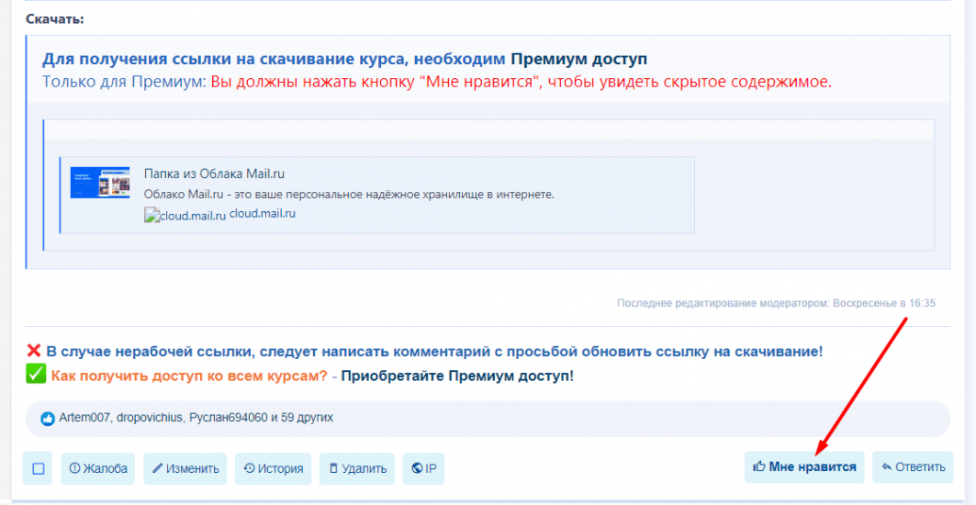Click the pencil Изменить edit button
Screen dimensions: 976x505
(185, 468)
